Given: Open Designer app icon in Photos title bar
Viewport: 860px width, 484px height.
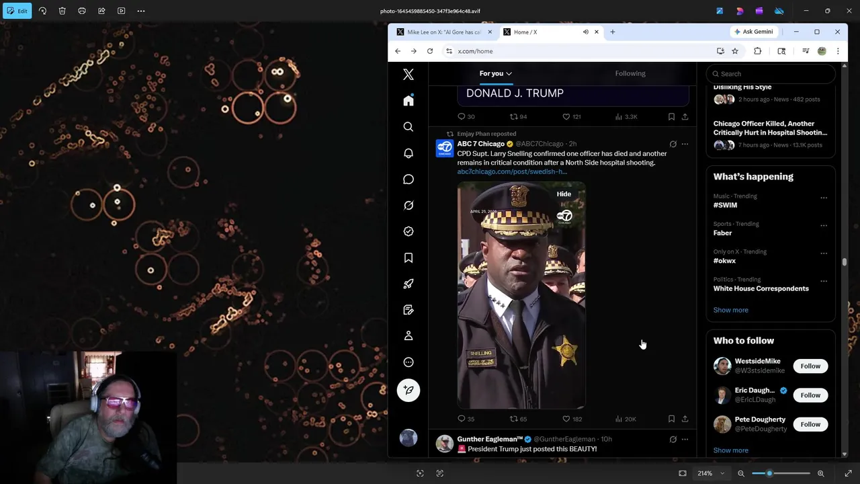Looking at the screenshot, I should pyautogui.click(x=740, y=11).
